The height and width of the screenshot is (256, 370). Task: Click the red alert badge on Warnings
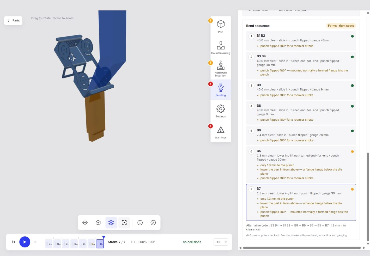(x=210, y=126)
